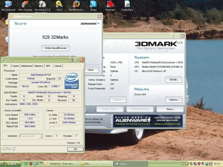223x167 pixels.
Task: Open the Radiosfera desktop file
Action: 127,6
